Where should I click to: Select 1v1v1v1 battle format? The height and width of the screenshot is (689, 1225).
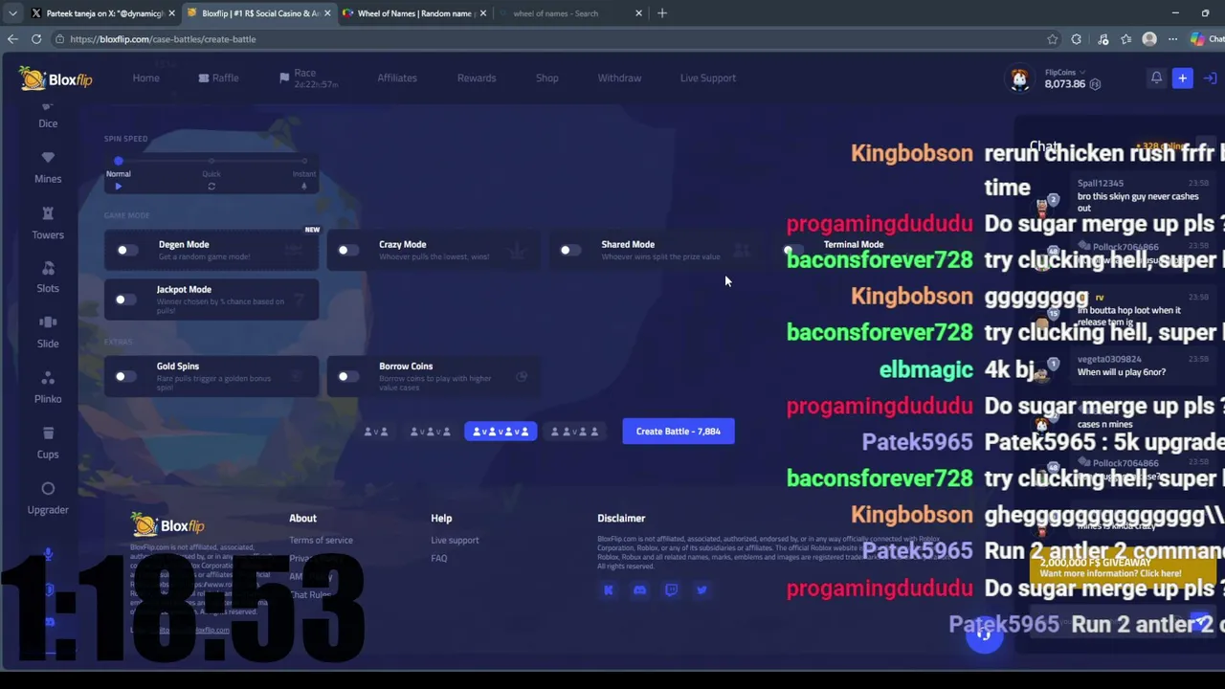(x=501, y=432)
